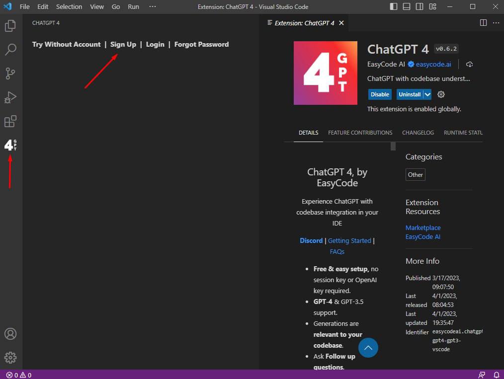Open the Accounts menu icon
This screenshot has height=379, width=504.
[x=10, y=334]
